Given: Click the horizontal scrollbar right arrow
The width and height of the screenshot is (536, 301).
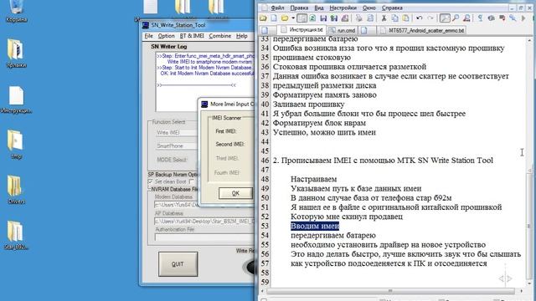Looking at the screenshot, I should [x=521, y=291].
